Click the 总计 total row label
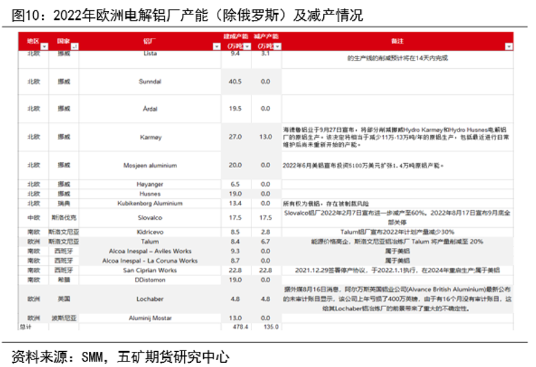Viewport: 536px width, 367px height. pyautogui.click(x=25, y=327)
